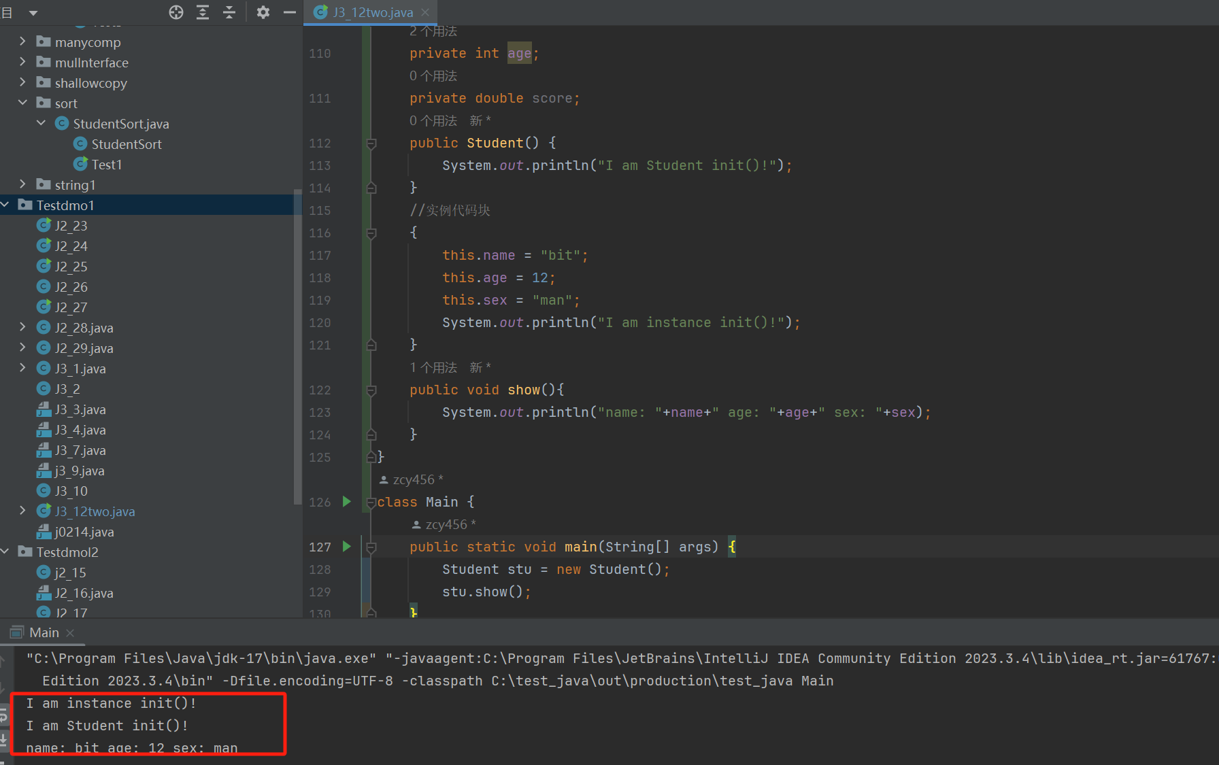Click the j0214.java file icon
This screenshot has width=1219, height=765.
click(44, 531)
